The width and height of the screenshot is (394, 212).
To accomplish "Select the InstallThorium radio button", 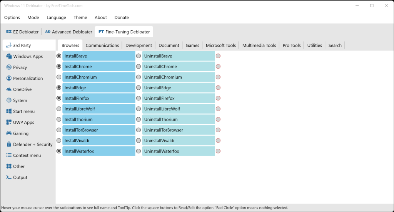I will click(59, 119).
